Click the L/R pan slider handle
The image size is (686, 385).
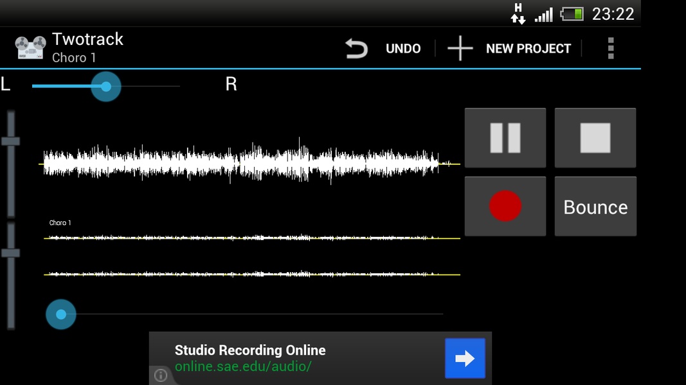coord(106,87)
